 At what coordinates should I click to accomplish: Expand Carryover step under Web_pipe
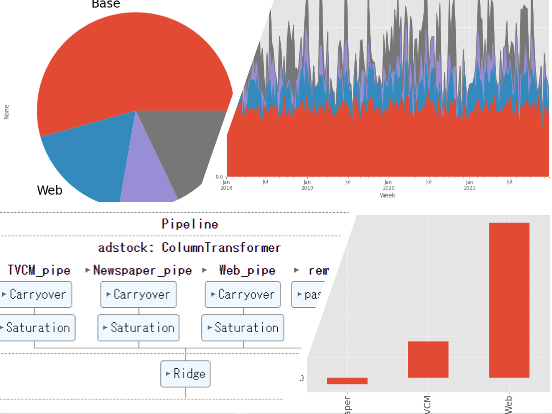point(242,294)
